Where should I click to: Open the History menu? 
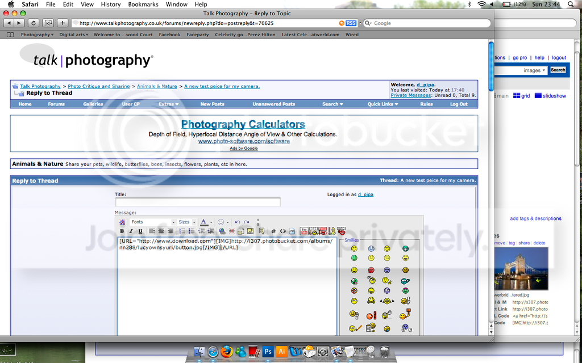tap(110, 4)
